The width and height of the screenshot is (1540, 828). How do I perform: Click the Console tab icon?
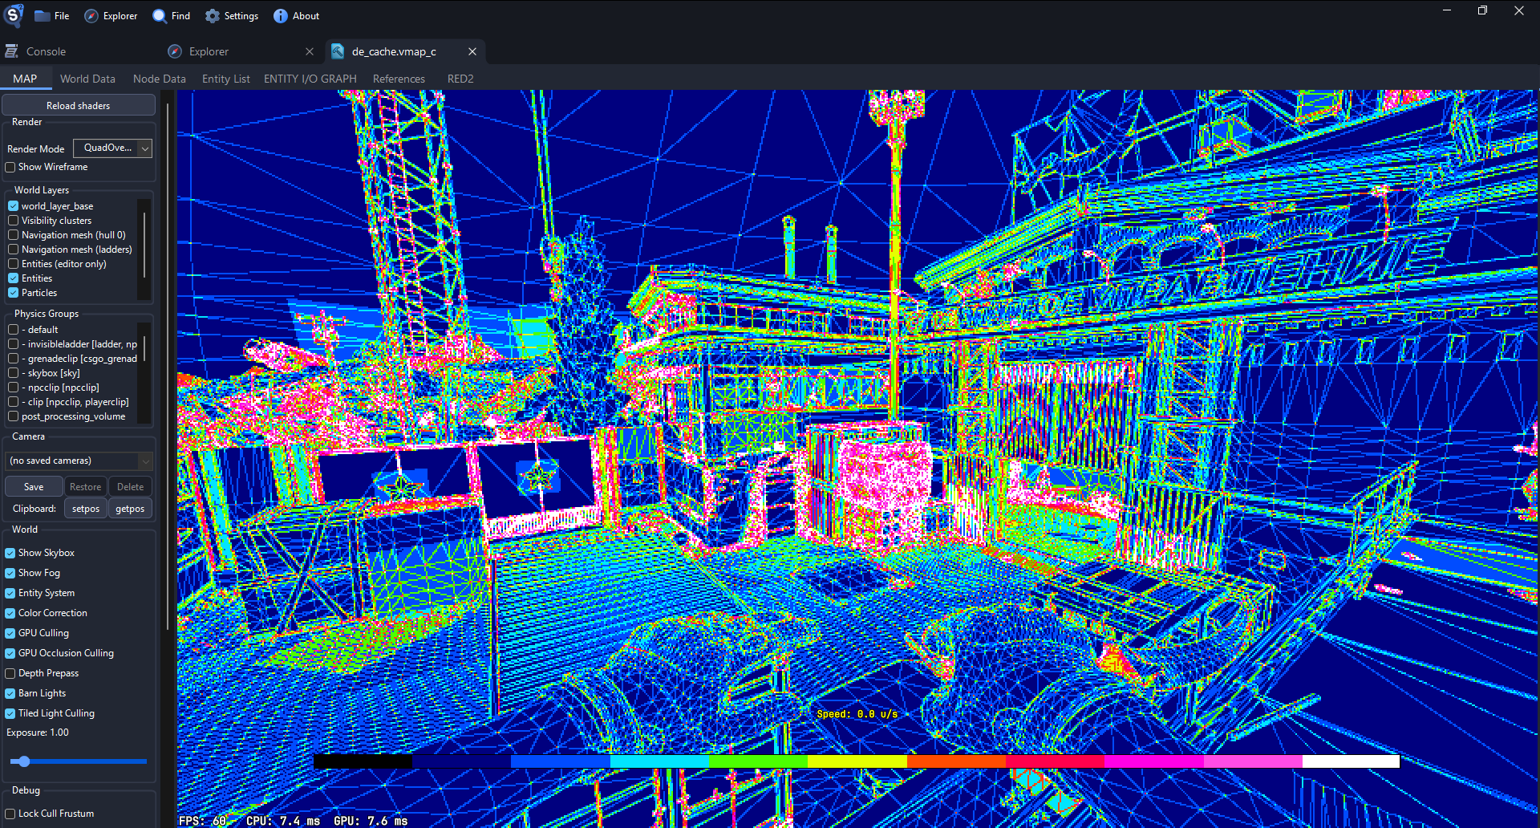(12, 51)
